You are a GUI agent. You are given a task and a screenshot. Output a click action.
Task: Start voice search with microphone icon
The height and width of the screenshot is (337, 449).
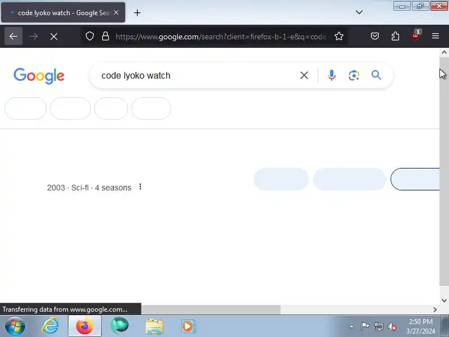pos(332,75)
